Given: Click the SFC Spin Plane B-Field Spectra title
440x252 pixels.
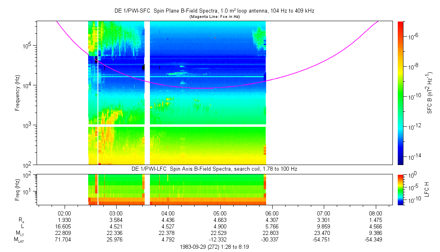Looking at the screenshot, I should [x=214, y=11].
